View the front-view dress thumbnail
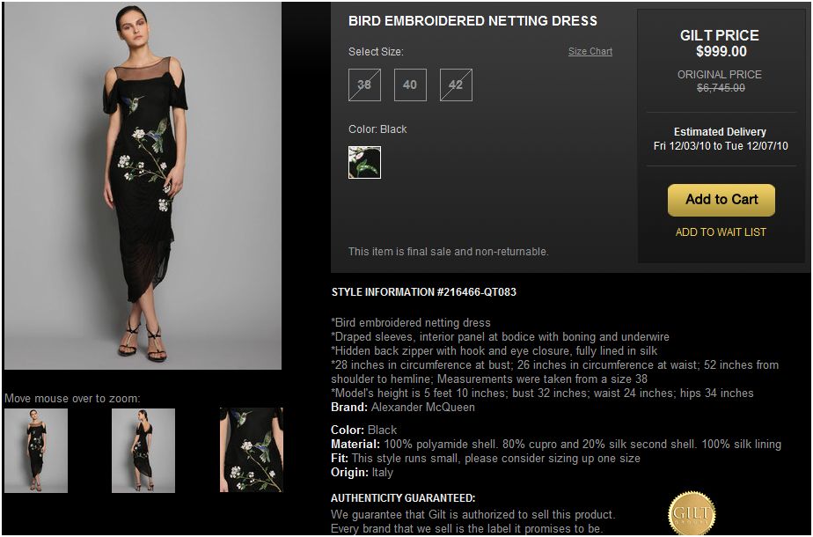 click(36, 451)
